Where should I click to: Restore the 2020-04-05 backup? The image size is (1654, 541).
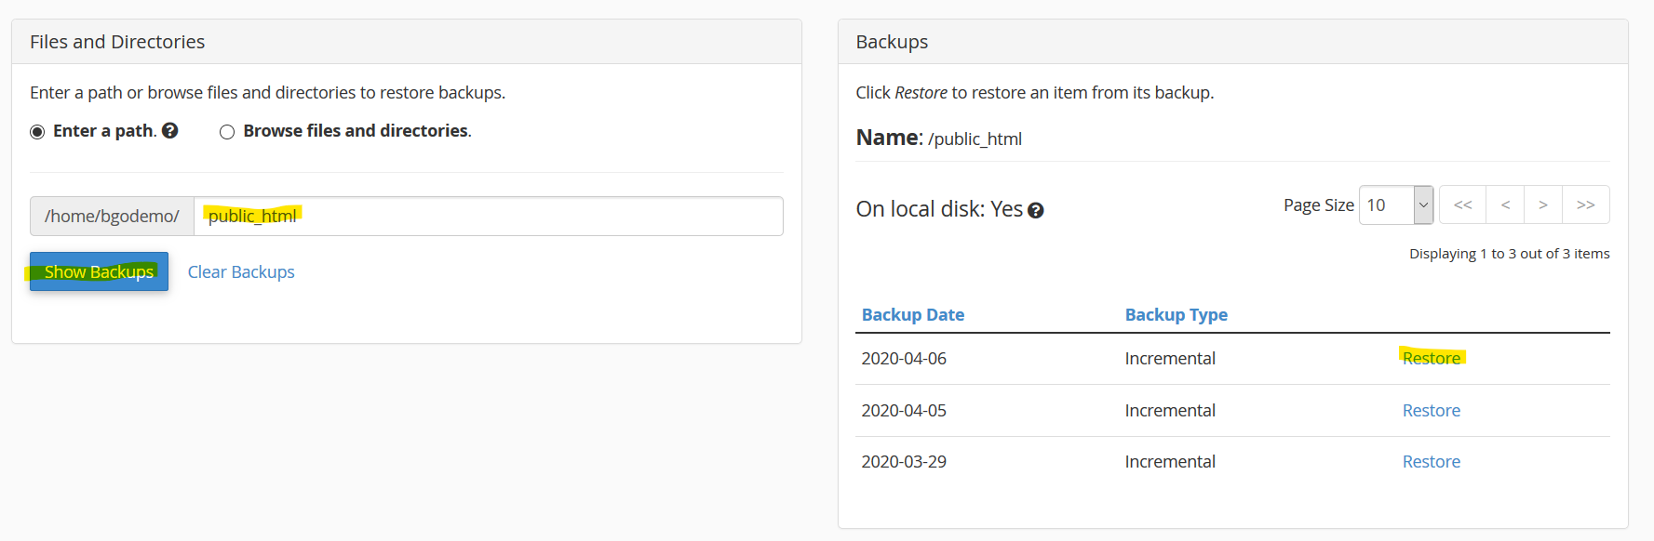pos(1432,410)
